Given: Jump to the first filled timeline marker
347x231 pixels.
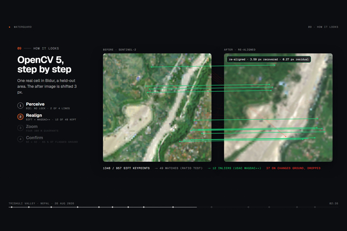Looking at the screenshot, I should click(x=12, y=207).
